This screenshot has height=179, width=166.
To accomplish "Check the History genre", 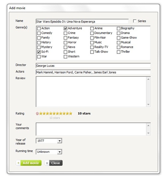I will click(39, 42).
